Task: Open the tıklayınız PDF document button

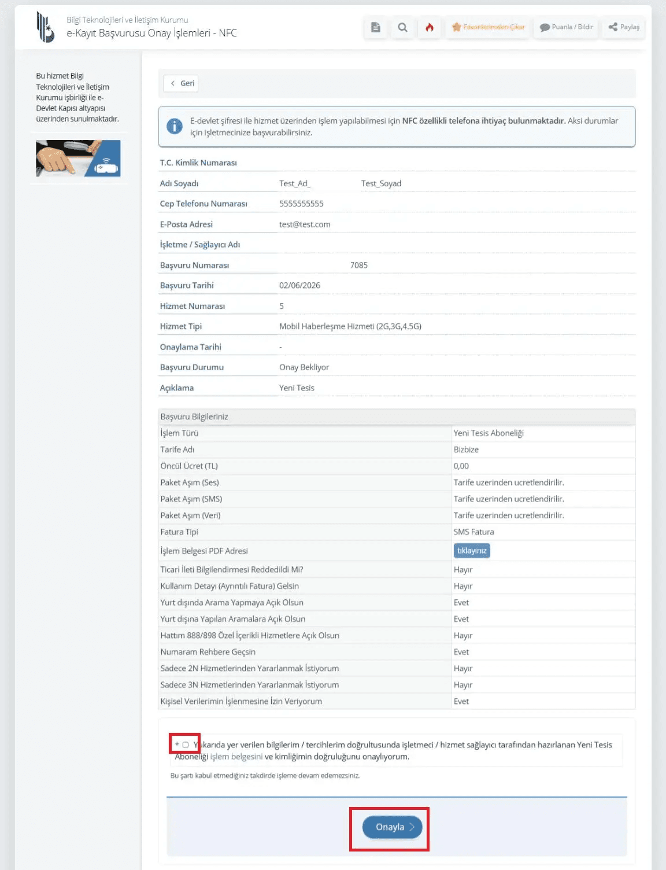Action: [472, 551]
